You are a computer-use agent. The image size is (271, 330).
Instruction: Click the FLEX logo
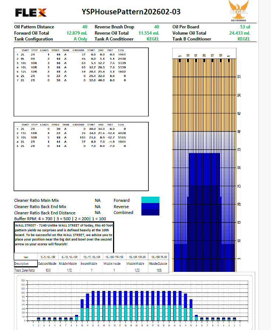[x=31, y=13]
